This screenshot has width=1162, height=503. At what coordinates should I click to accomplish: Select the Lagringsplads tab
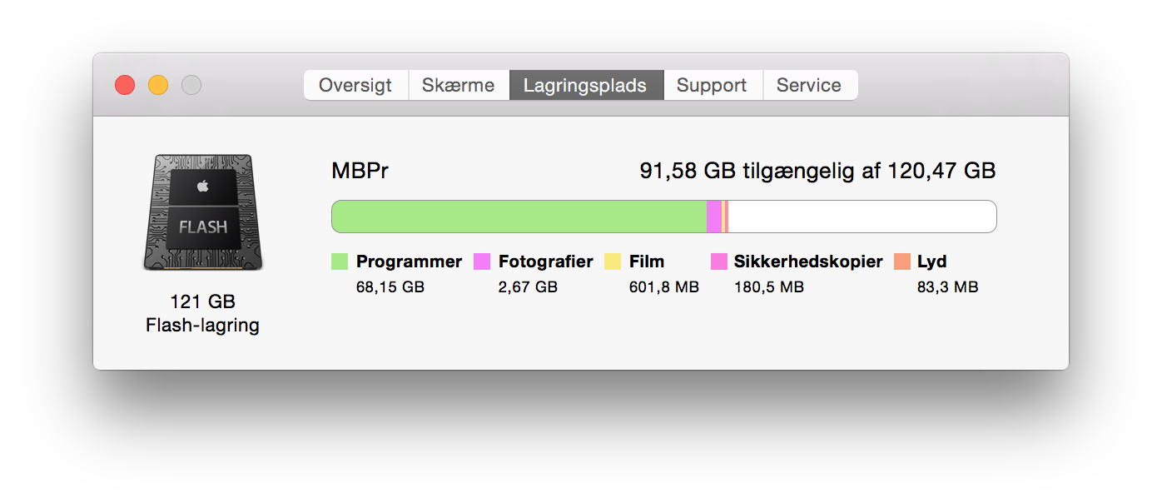[x=585, y=85]
